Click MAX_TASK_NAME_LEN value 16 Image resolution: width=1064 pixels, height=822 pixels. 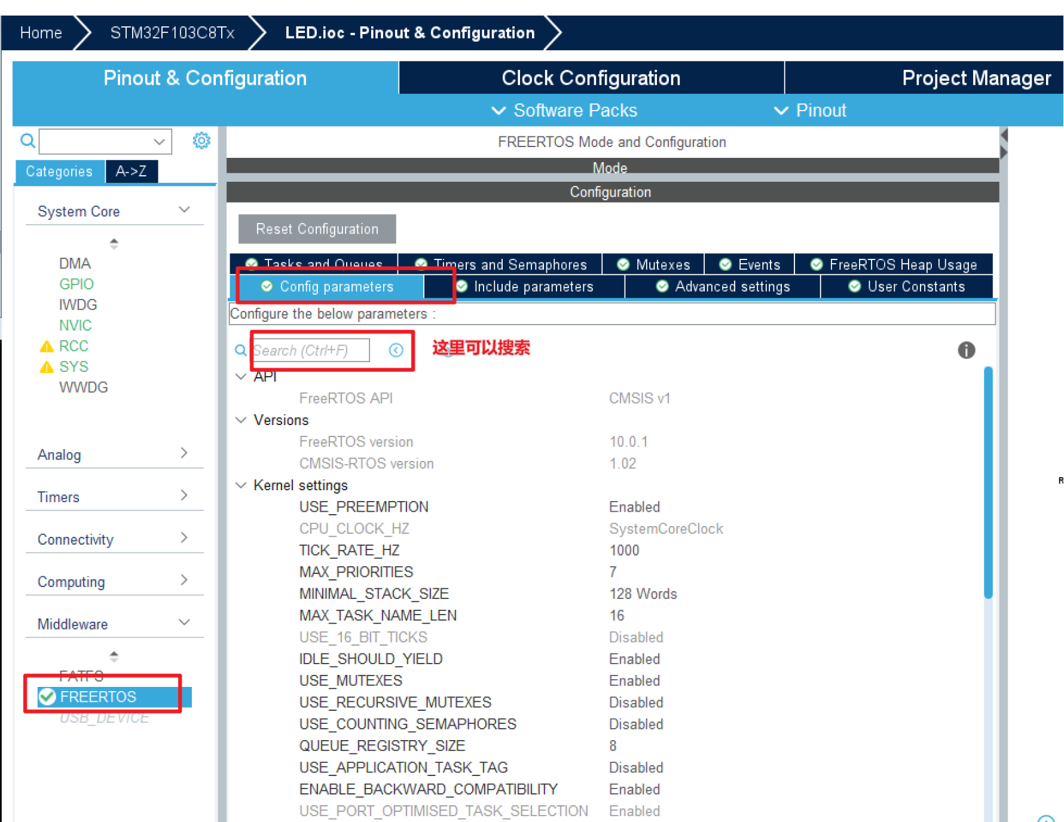coord(616,616)
